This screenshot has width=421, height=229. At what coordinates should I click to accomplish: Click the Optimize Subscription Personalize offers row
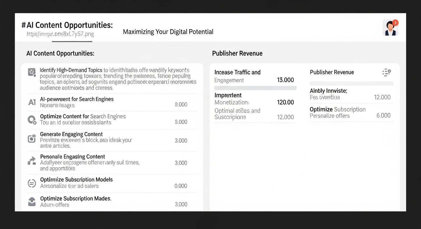pyautogui.click(x=338, y=112)
